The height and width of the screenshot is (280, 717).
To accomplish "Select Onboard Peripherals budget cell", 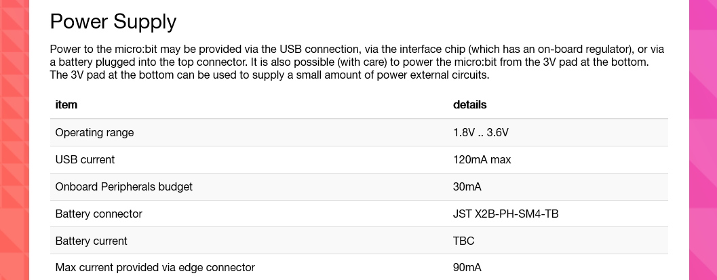I will [x=124, y=187].
